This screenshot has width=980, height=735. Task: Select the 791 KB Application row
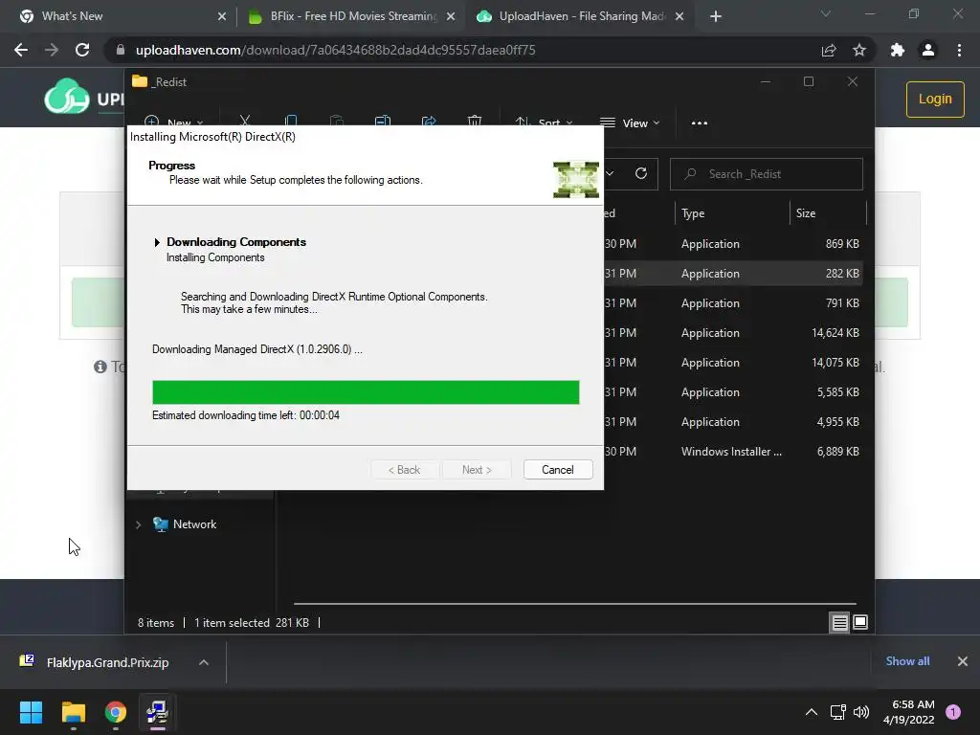(x=732, y=303)
